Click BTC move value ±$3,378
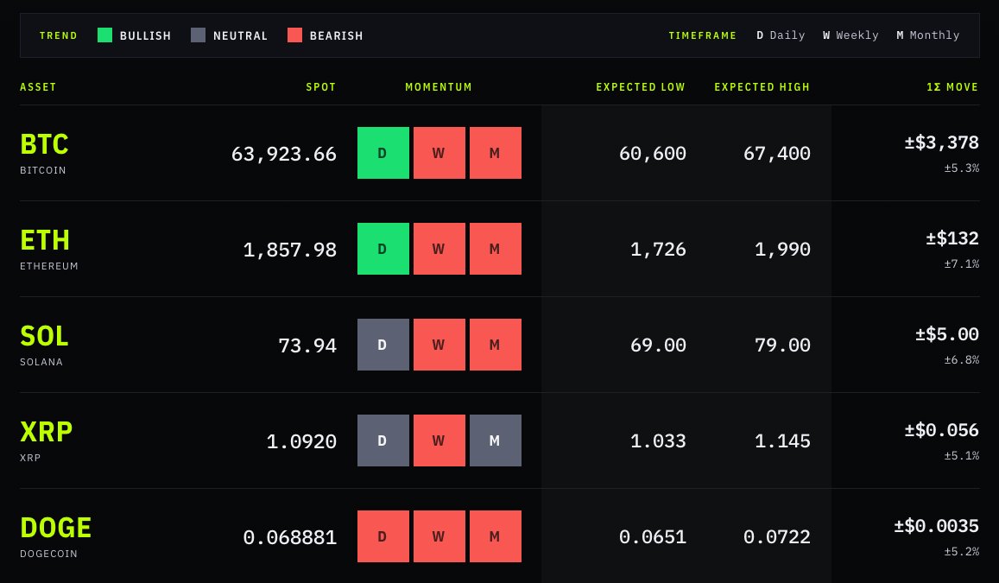 [x=942, y=143]
